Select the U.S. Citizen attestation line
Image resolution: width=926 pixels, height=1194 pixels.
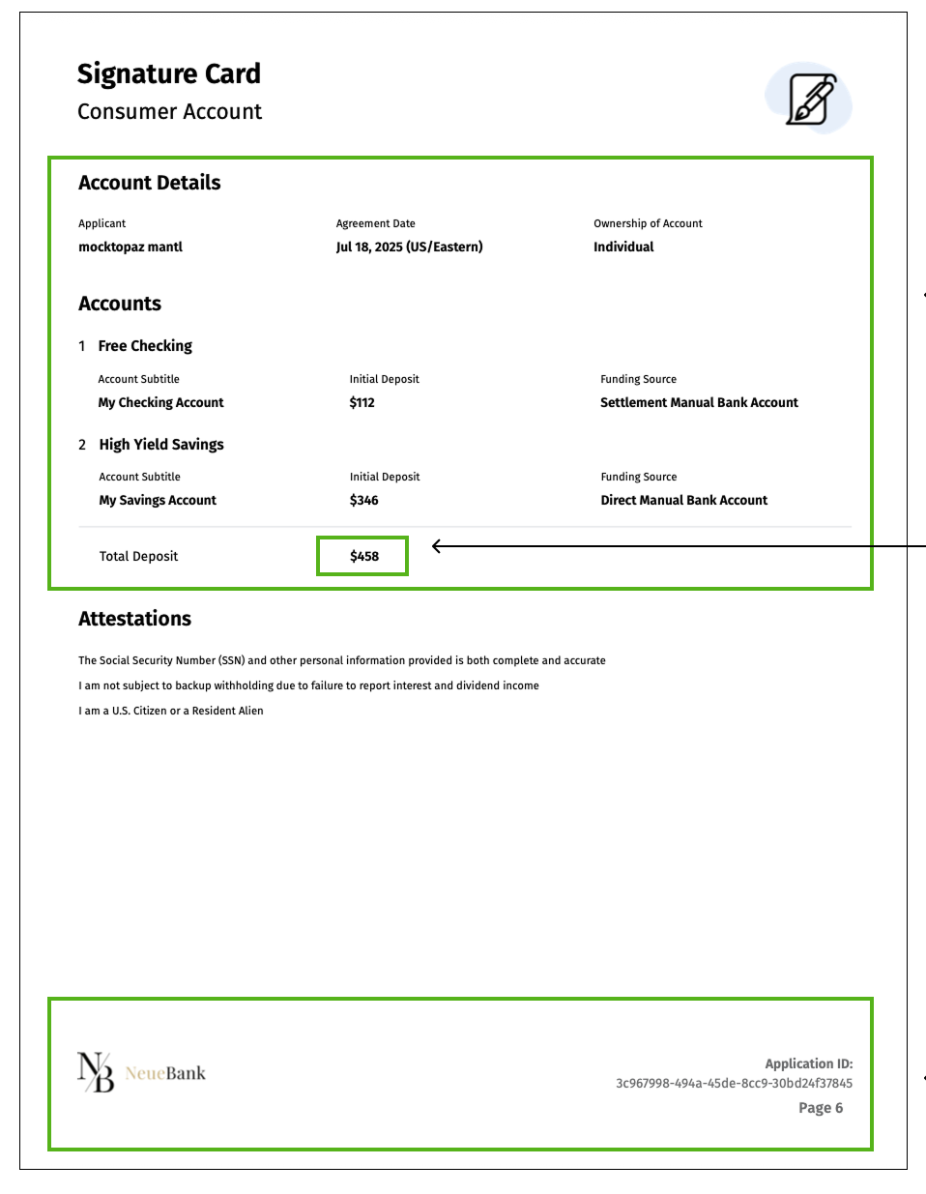[170, 711]
